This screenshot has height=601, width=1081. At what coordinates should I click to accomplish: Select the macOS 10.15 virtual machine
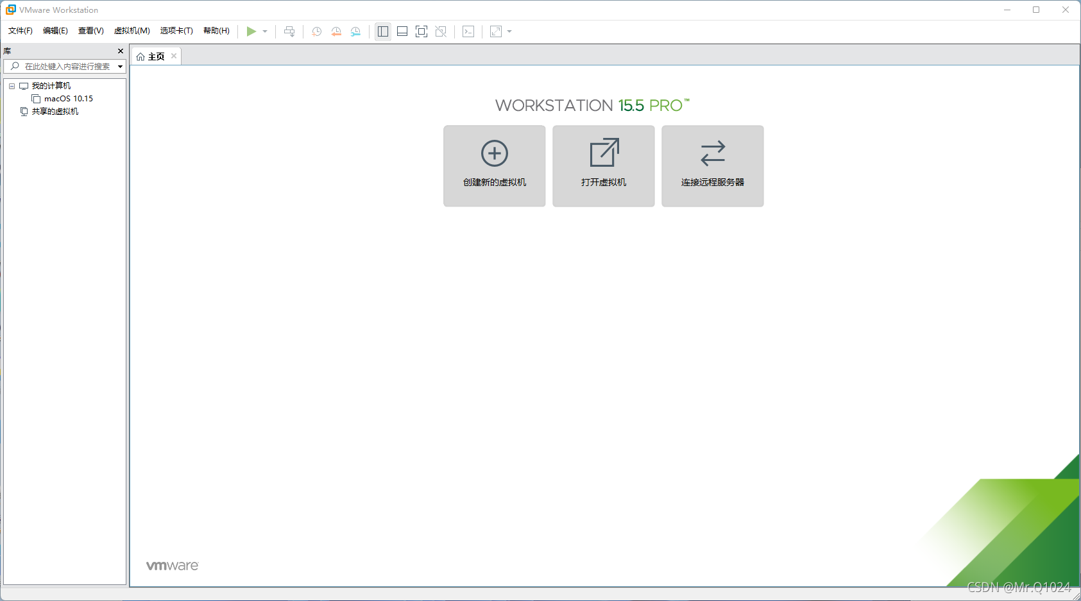click(x=69, y=99)
